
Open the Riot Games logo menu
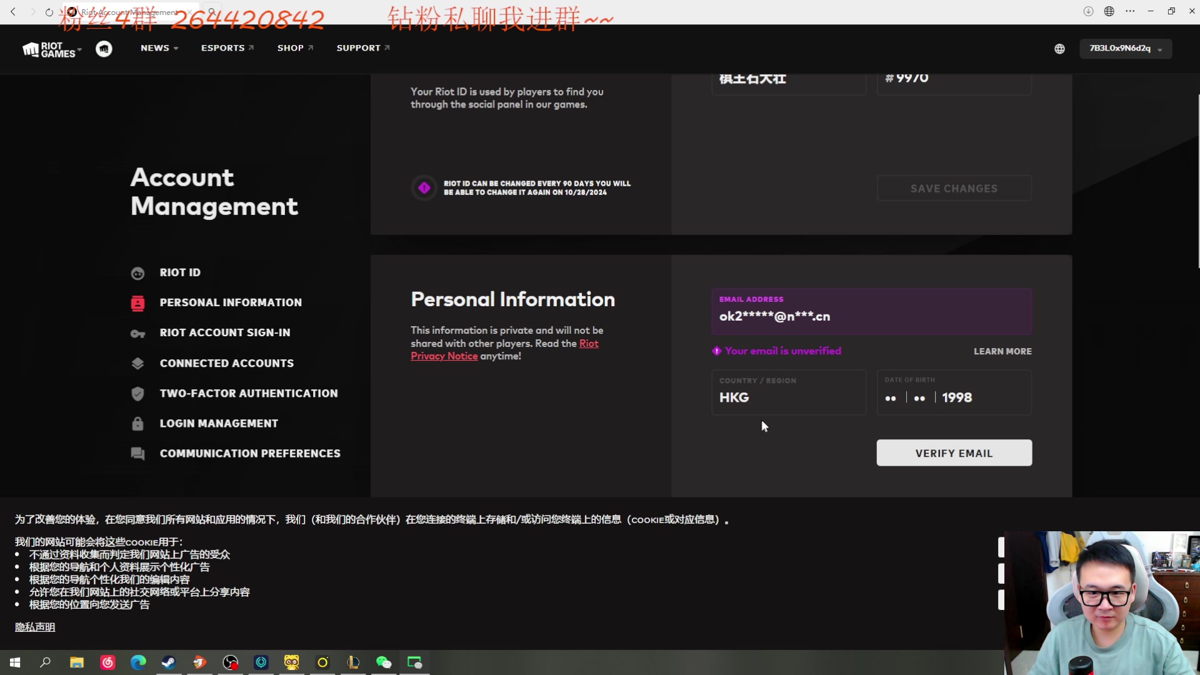pyautogui.click(x=52, y=49)
